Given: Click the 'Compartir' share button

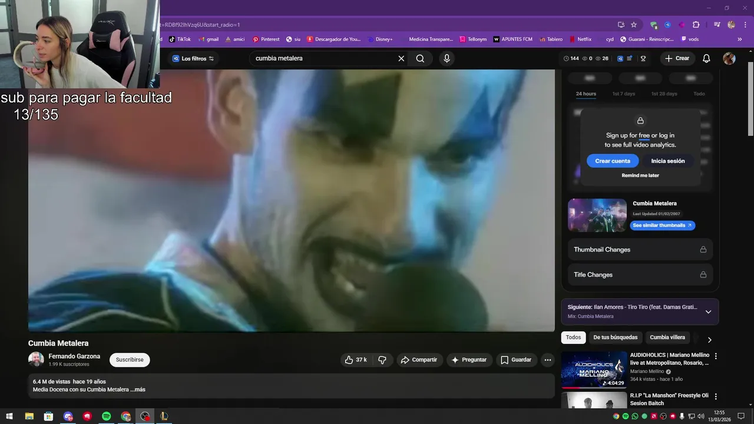Looking at the screenshot, I should pos(419,360).
